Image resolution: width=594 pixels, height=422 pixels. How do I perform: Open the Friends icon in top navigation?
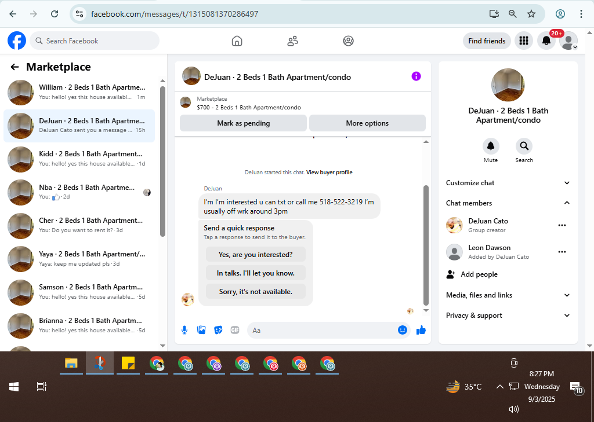(292, 41)
